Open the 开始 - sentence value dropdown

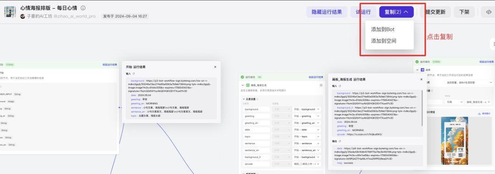(x=307, y=143)
